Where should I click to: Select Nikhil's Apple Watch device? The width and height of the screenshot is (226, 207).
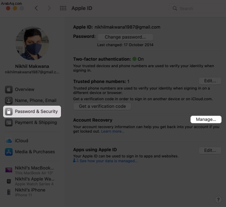point(32,181)
